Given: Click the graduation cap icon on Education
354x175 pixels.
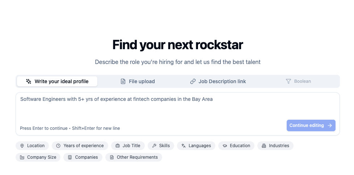Looking at the screenshot, I should [225, 146].
